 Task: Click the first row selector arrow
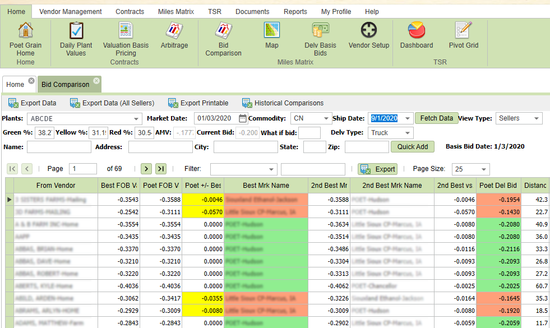pyautogui.click(x=10, y=200)
